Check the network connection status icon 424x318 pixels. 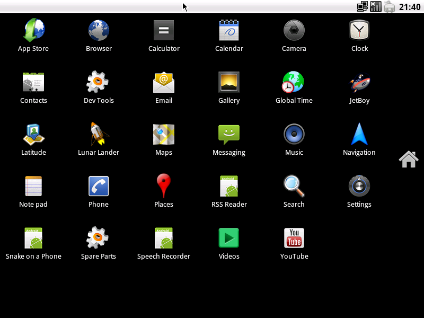pos(363,6)
